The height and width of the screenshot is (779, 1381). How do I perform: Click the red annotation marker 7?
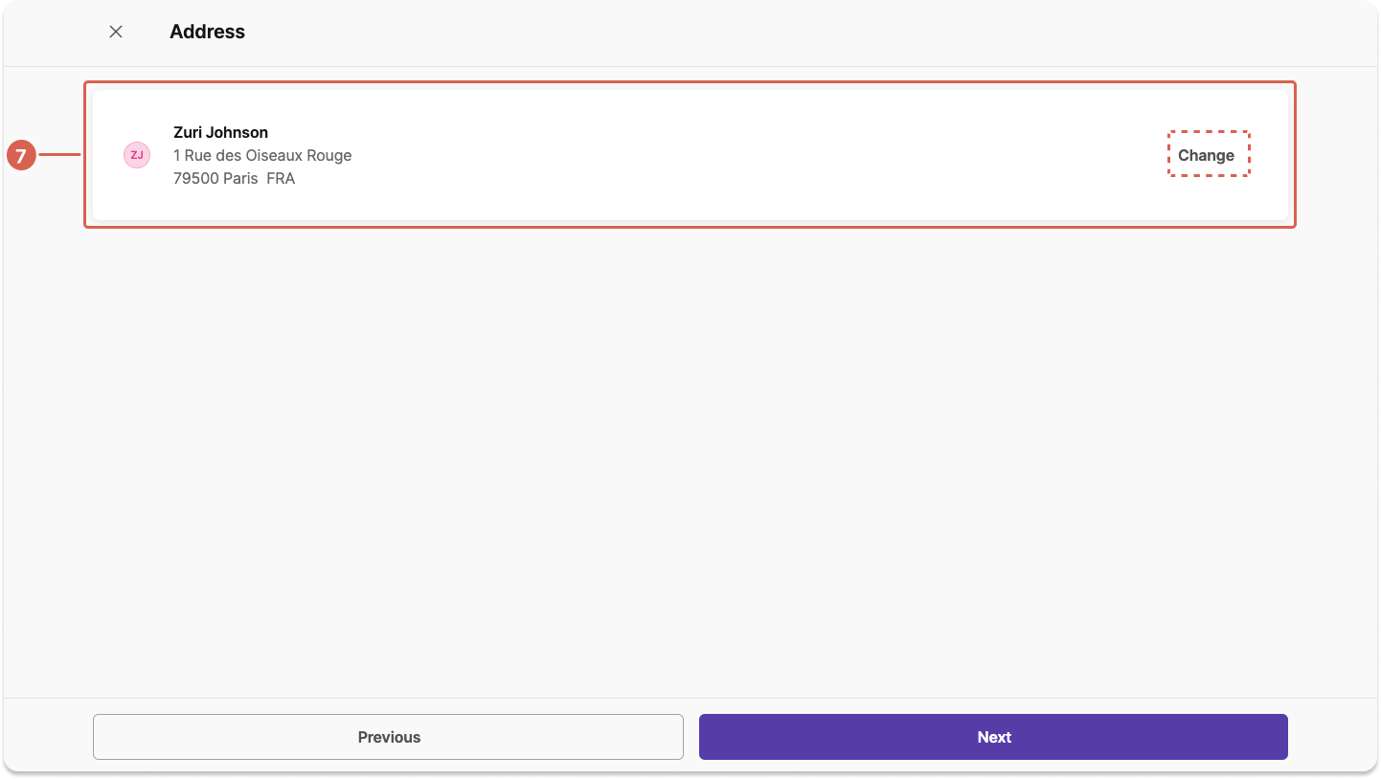click(x=21, y=155)
